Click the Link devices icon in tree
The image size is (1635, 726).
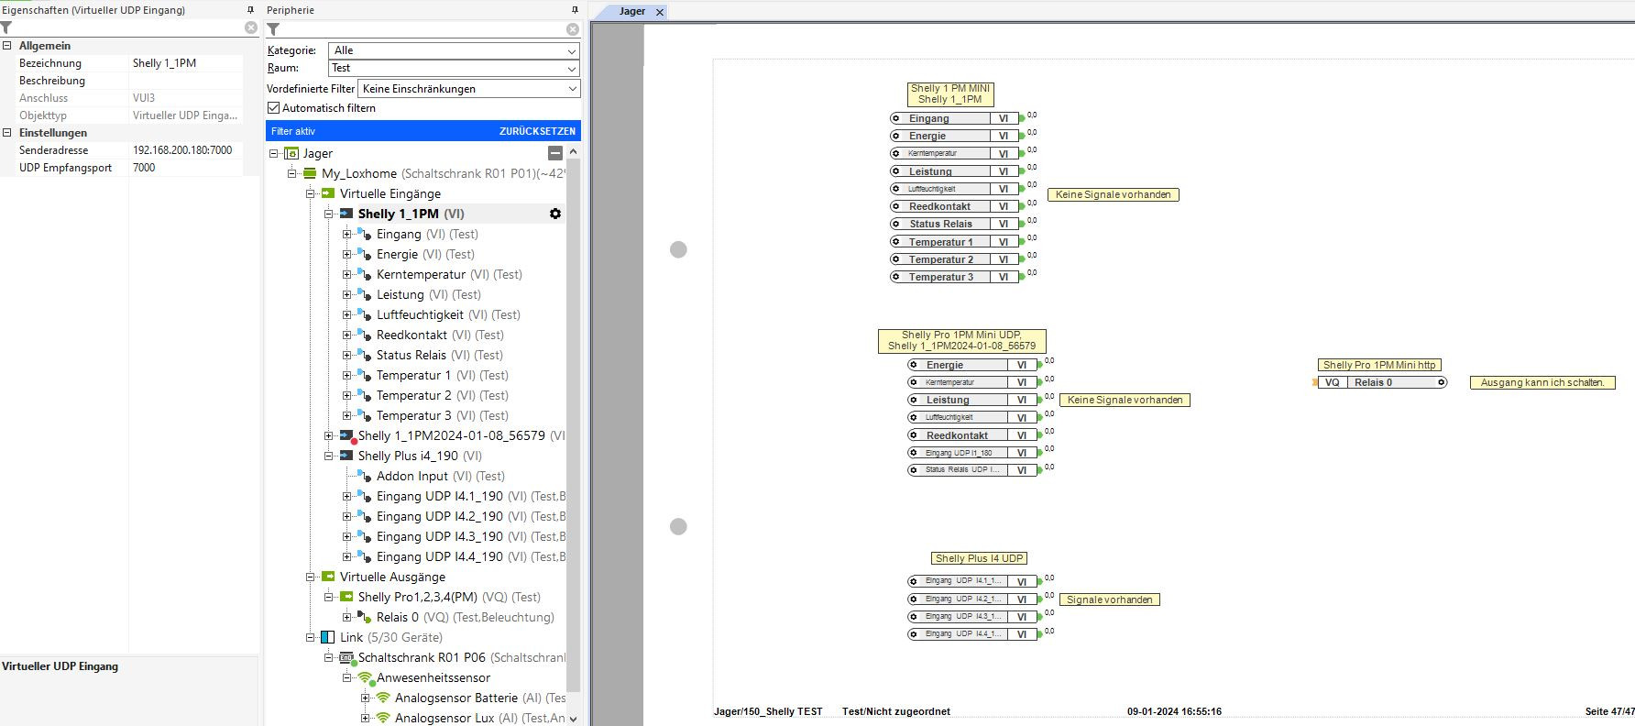click(327, 637)
